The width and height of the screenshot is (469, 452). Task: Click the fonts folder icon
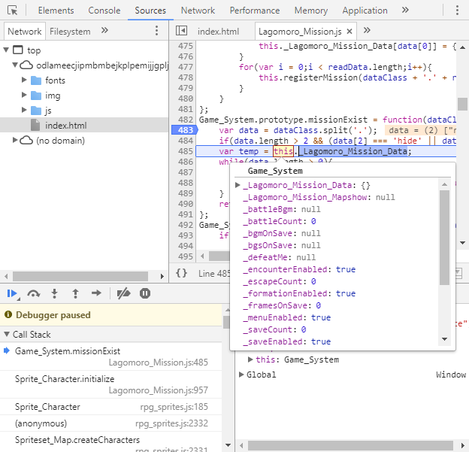[36, 80]
